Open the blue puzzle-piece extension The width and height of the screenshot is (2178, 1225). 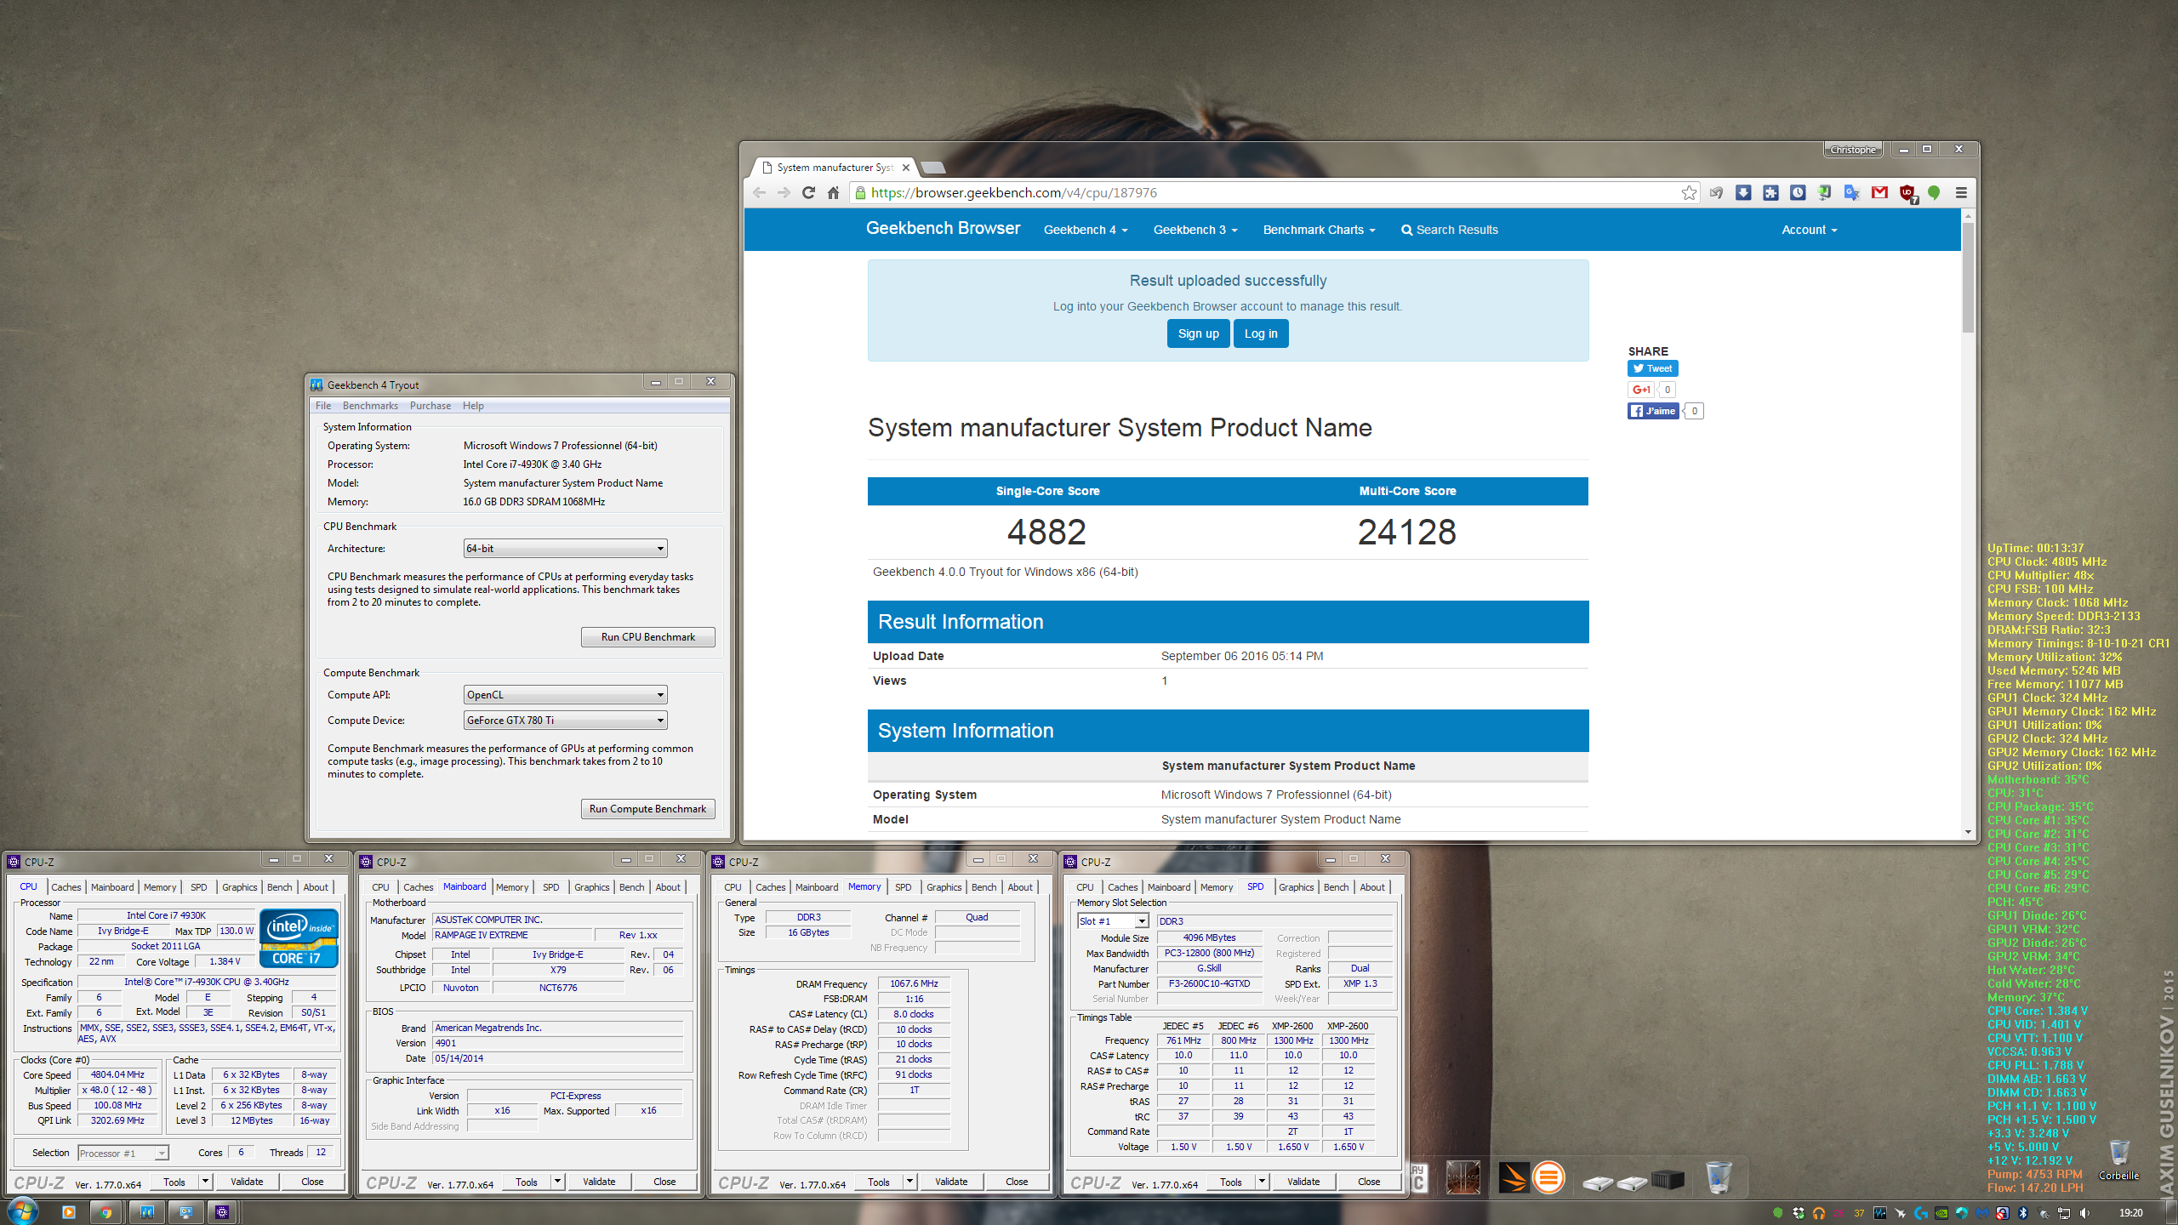click(x=1770, y=193)
